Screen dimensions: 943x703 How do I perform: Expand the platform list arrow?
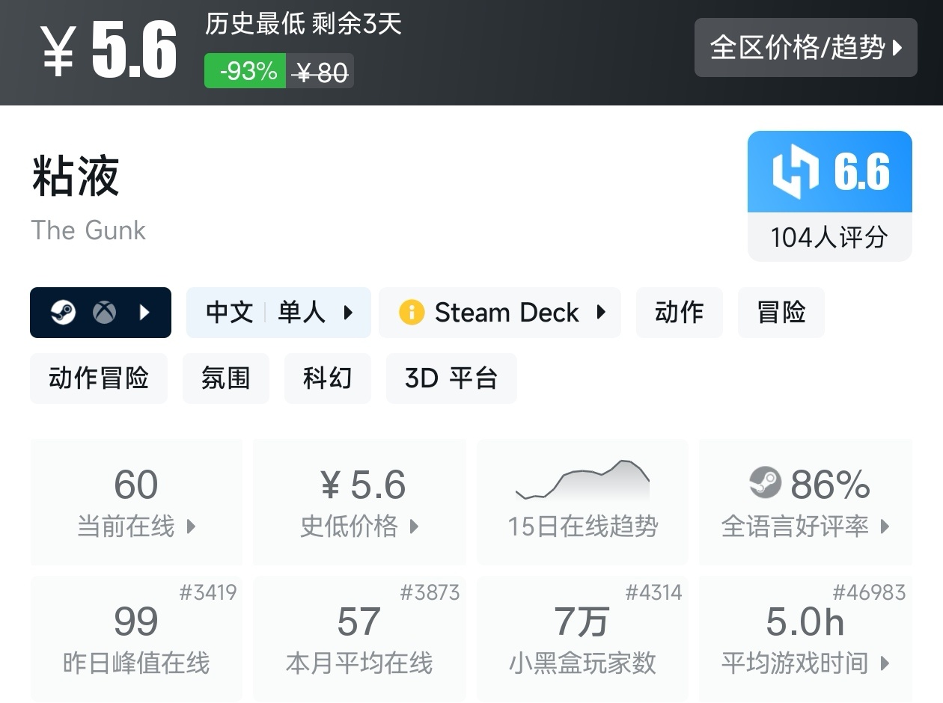[145, 312]
